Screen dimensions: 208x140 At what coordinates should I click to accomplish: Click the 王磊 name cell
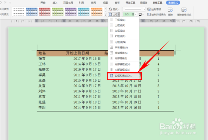point(42,80)
